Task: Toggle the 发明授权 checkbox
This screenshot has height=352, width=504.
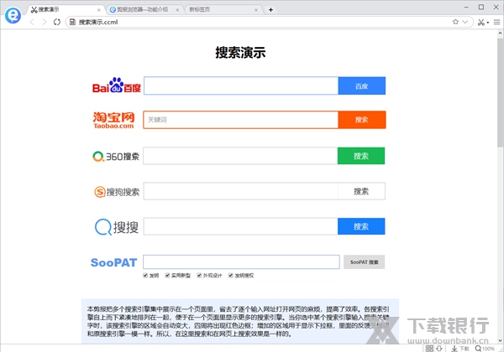Action: click(231, 275)
